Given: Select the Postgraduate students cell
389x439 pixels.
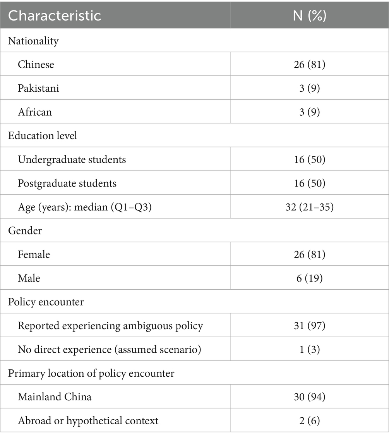Looking at the screenshot, I should (67, 183).
